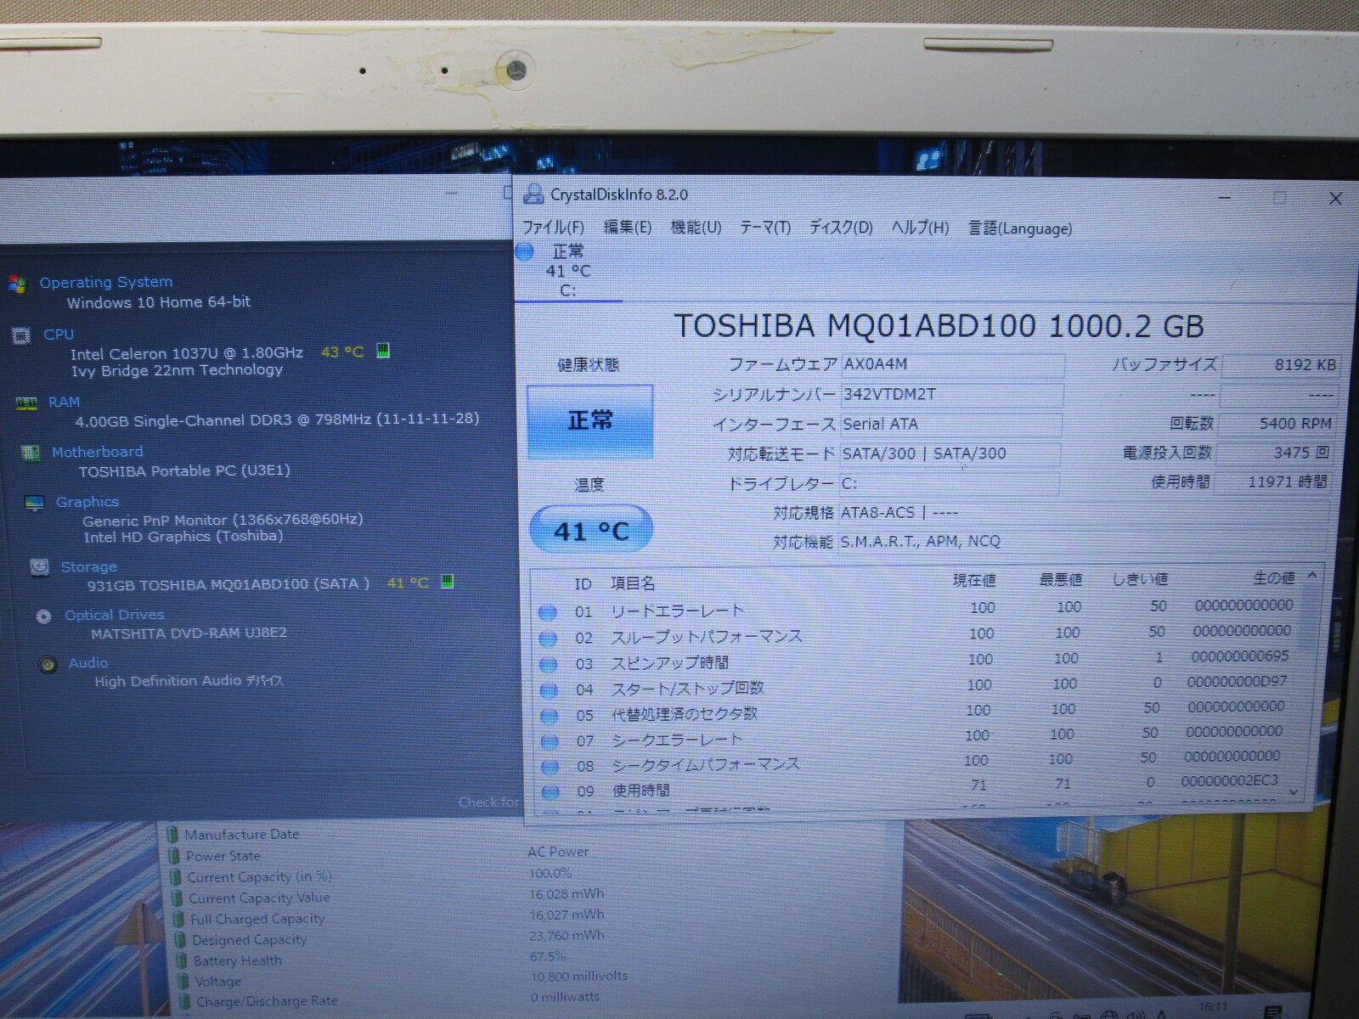
Task: Click the status circle for row 05 代替処理済のセクタ数
Action: coord(550,716)
